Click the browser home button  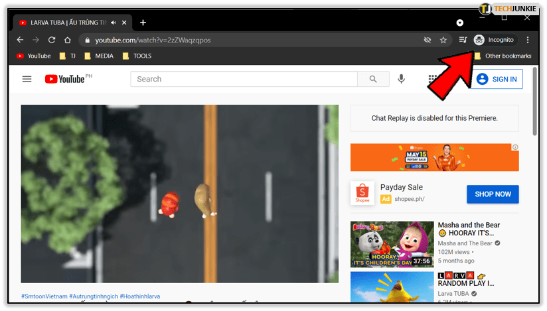(x=68, y=40)
